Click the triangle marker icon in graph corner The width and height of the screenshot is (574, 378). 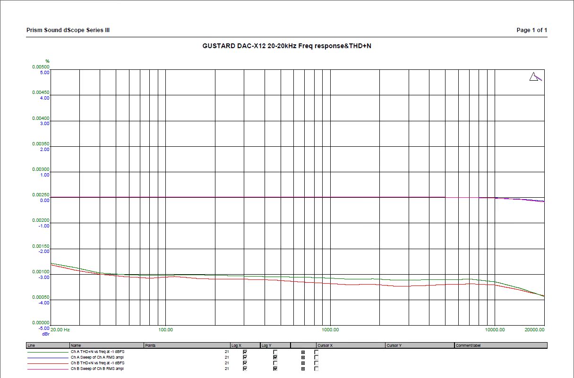[535, 77]
